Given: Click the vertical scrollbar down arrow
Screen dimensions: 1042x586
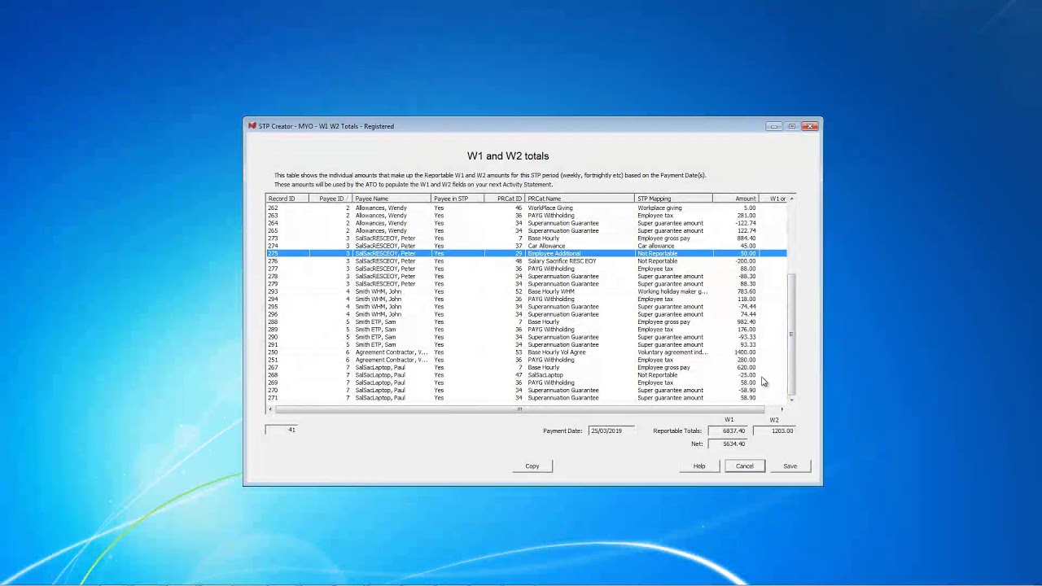Looking at the screenshot, I should (791, 400).
